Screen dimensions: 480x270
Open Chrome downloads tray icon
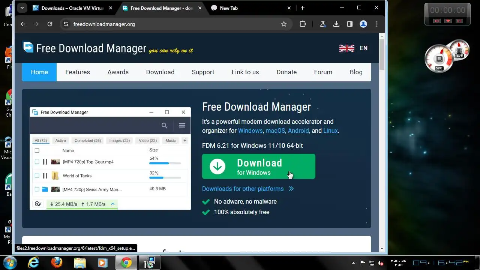336,24
